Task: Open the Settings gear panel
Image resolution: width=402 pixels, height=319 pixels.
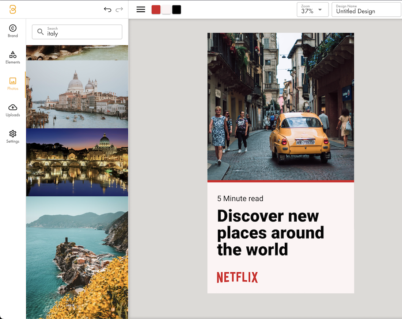Action: pos(13,137)
